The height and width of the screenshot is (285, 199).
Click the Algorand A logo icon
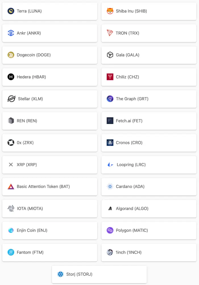pyautogui.click(x=110, y=209)
